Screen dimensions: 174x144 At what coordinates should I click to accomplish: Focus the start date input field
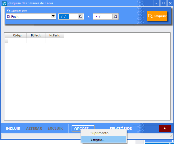(68, 16)
